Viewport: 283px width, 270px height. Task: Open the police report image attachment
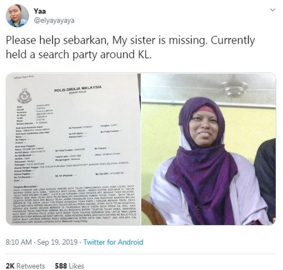click(x=73, y=149)
